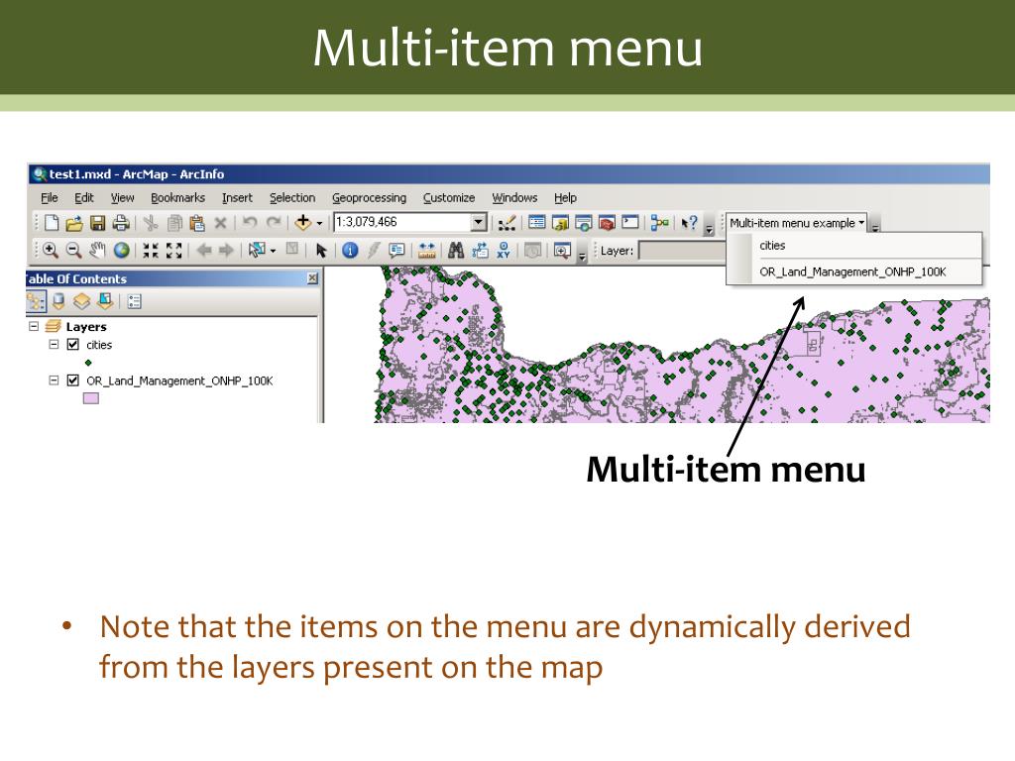
Task: Open the File menu
Action: [50, 198]
